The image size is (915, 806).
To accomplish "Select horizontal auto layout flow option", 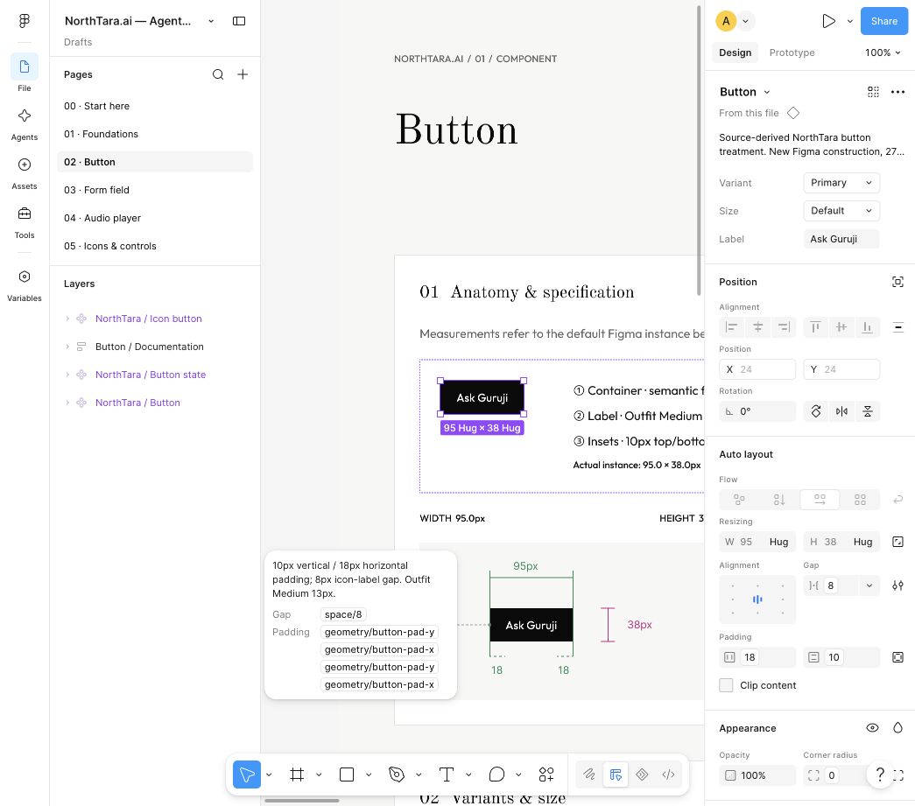I will point(820,500).
